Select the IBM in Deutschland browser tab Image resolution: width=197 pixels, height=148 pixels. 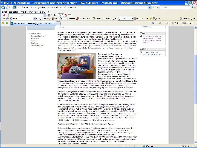click(33, 23)
